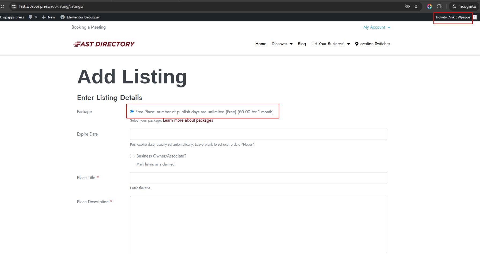The height and width of the screenshot is (254, 480).
Task: Bookmark this page with the star icon
Action: coord(416,6)
